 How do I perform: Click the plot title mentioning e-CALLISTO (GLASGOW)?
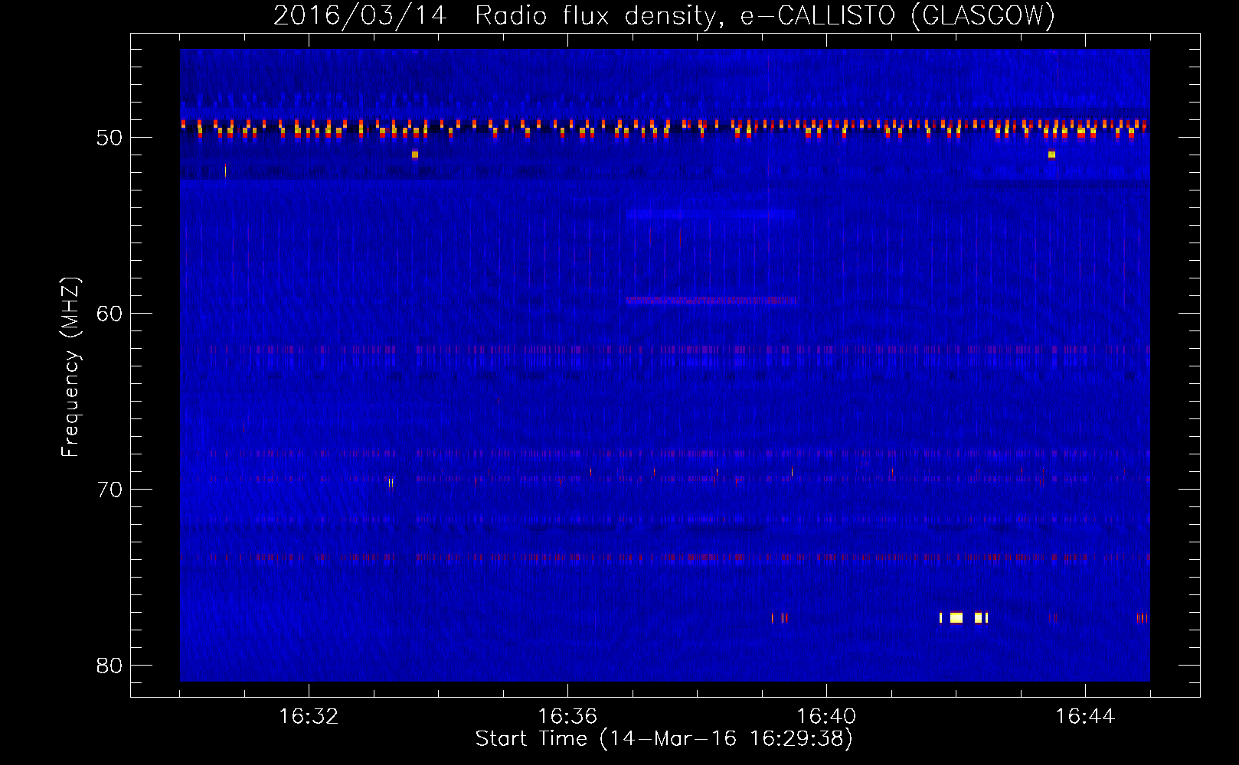click(664, 15)
